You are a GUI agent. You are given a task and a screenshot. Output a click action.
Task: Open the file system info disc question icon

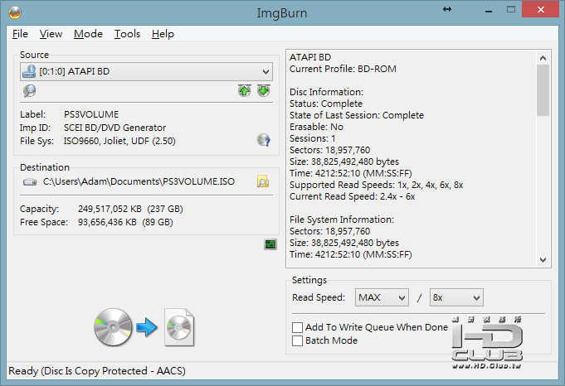click(x=263, y=140)
